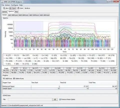Image resolution: width=120 pixels, height=108 pixels.
Task: Switch to the Plots tab
Action: (16, 12)
